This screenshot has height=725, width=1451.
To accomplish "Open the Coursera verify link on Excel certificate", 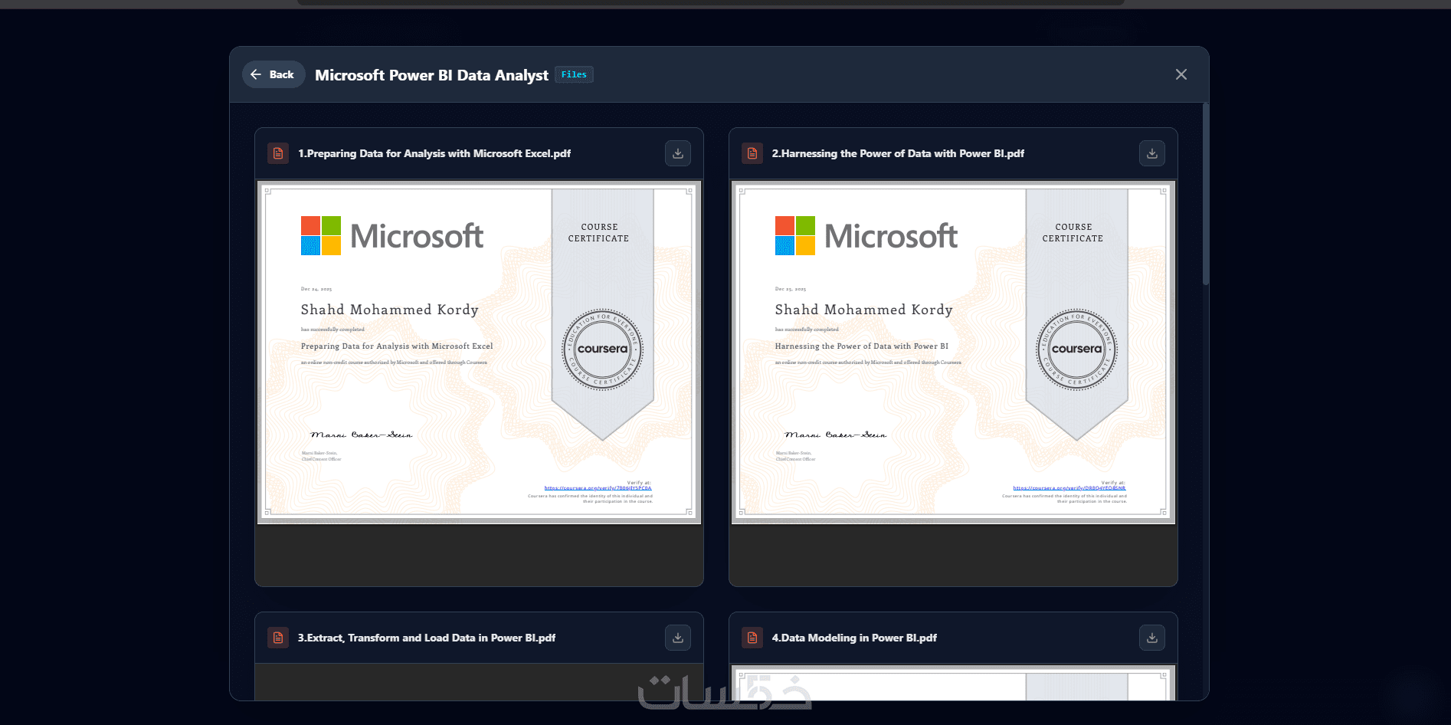I will [x=598, y=488].
